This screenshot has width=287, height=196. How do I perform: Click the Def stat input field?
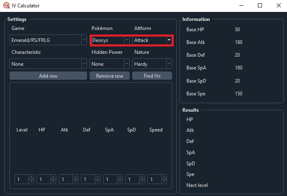88,179
